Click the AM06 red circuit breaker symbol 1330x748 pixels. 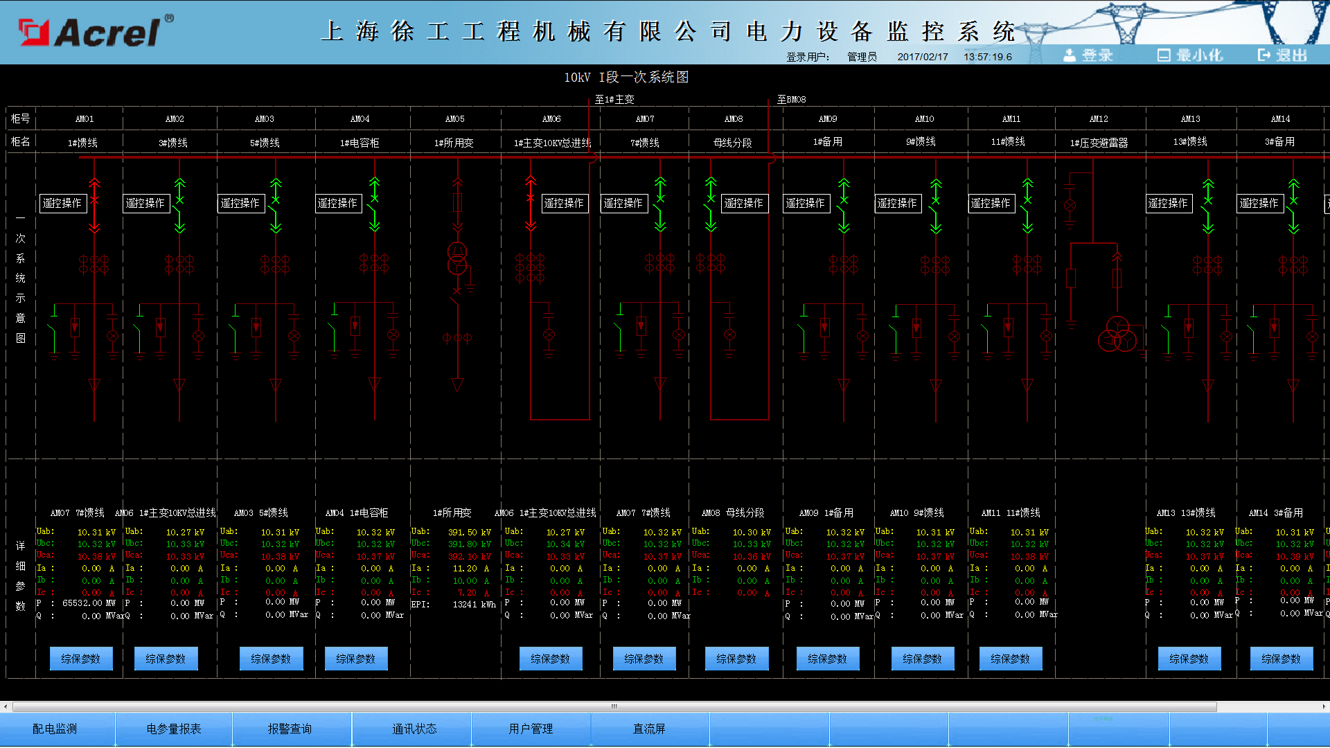point(531,203)
